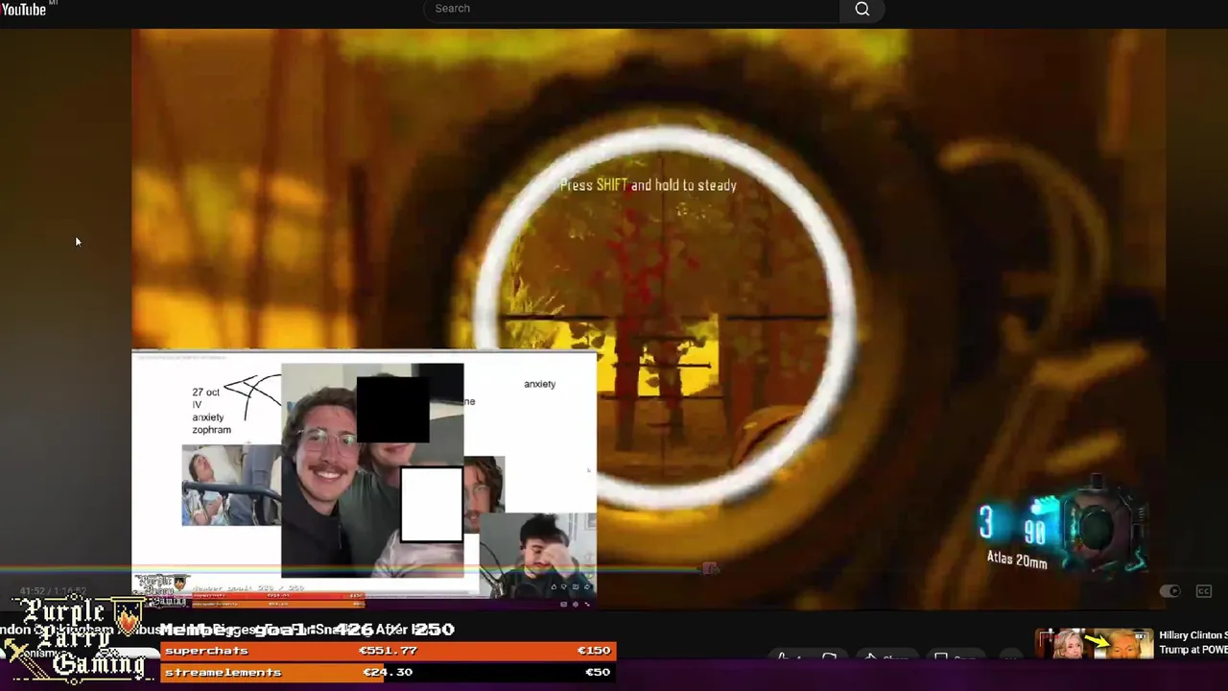Click the magnifier search button
This screenshot has width=1228, height=691.
(862, 9)
